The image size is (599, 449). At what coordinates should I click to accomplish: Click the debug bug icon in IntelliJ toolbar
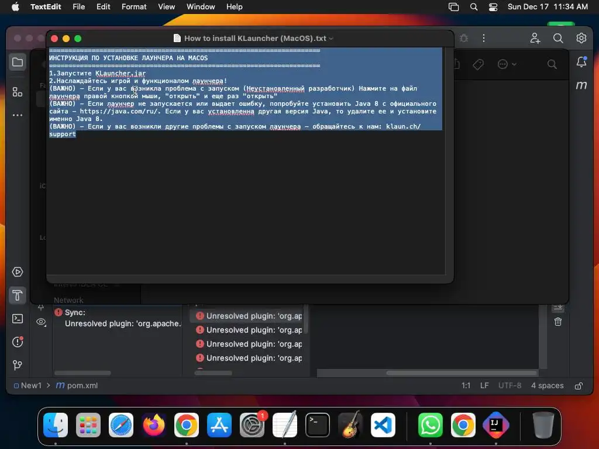[464, 38]
